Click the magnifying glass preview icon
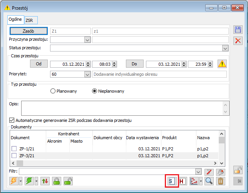 pos(209,181)
